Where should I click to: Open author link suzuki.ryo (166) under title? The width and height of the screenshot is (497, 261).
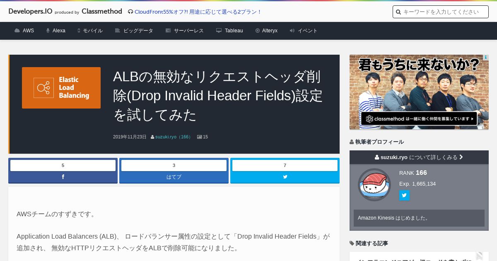[174, 137]
